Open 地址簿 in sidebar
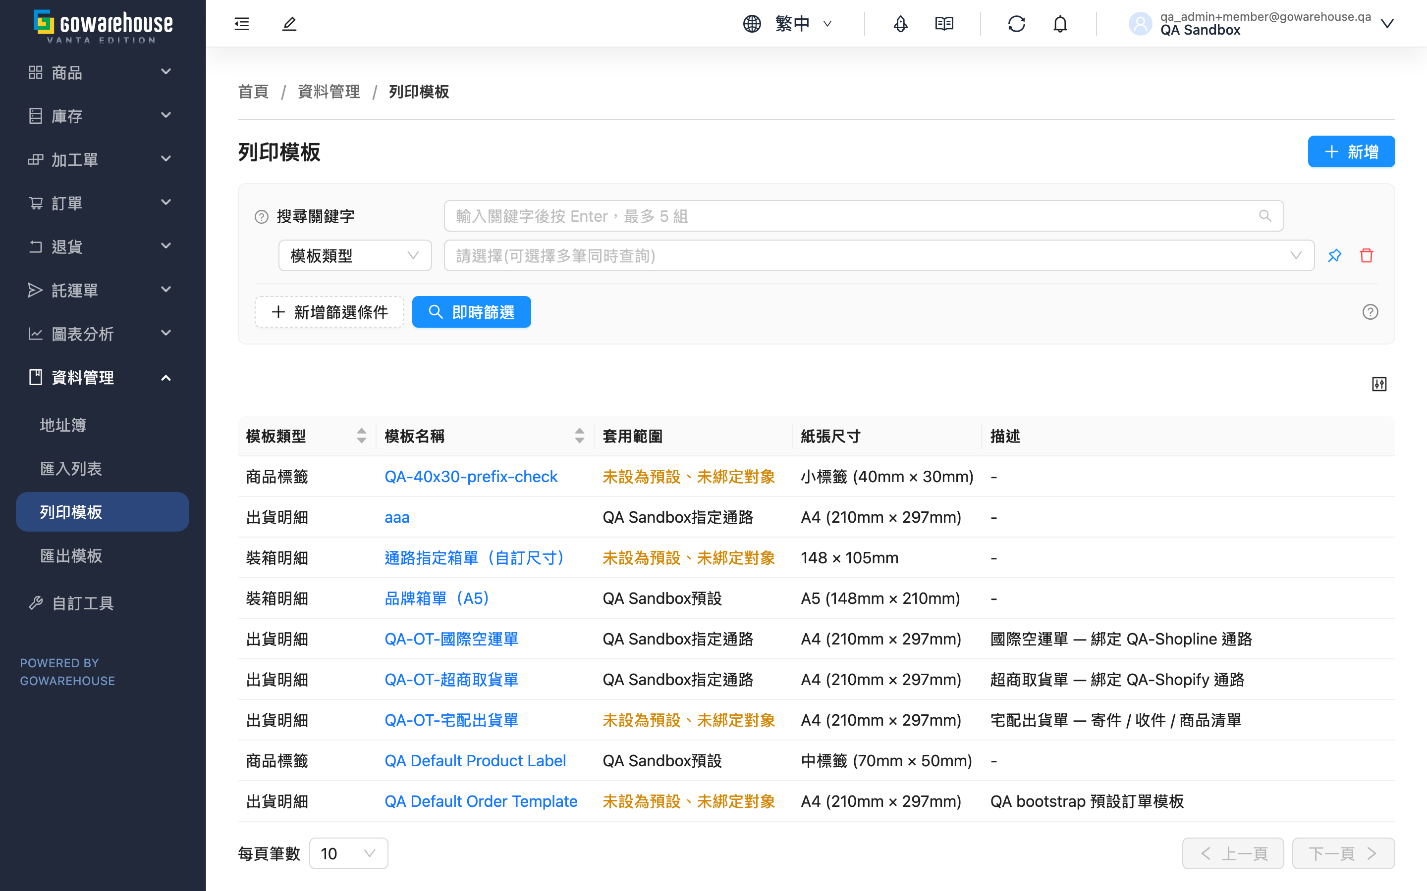1427x891 pixels. pyautogui.click(x=103, y=425)
